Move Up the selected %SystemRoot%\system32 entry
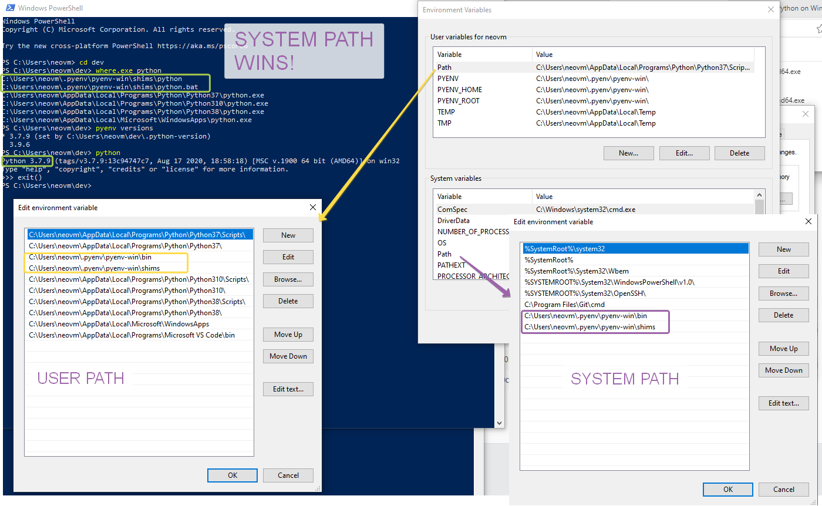822x506 pixels. pyautogui.click(x=783, y=348)
